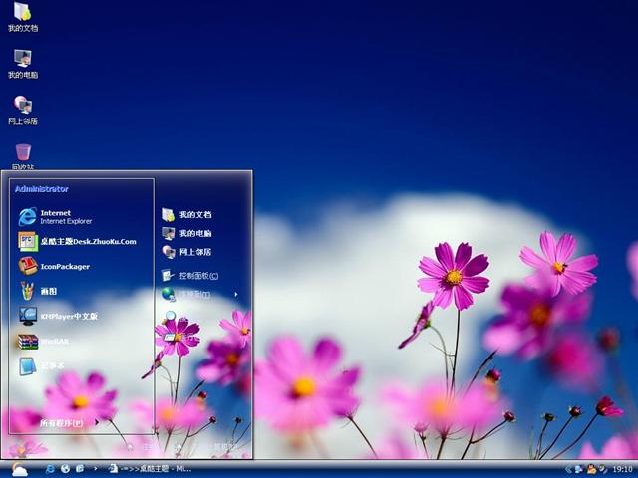Screen dimensions: 638x478
Task: Open 我的电脑 in Start menu right panel
Action: pos(187,233)
